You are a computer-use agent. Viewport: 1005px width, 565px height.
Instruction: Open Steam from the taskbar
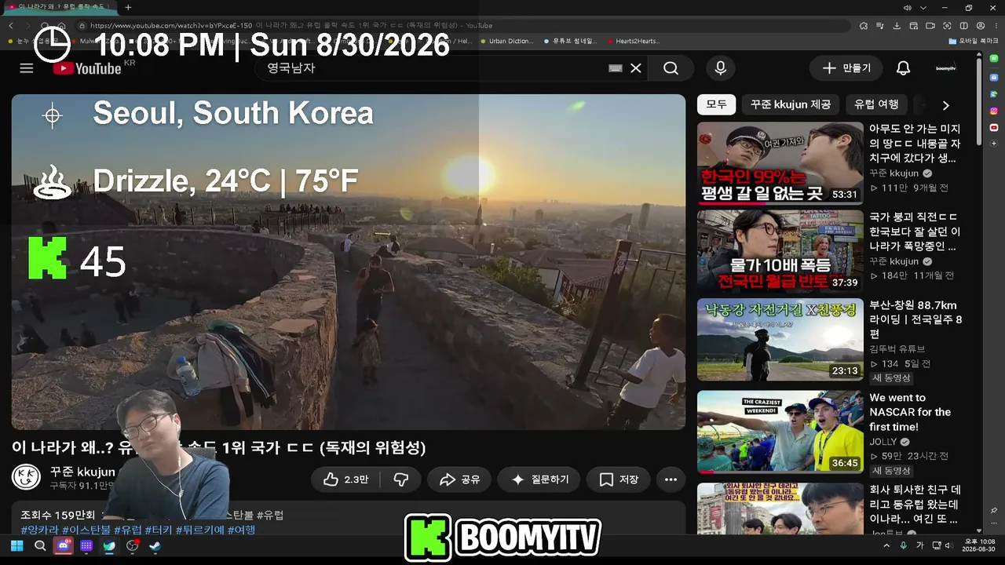(x=155, y=546)
